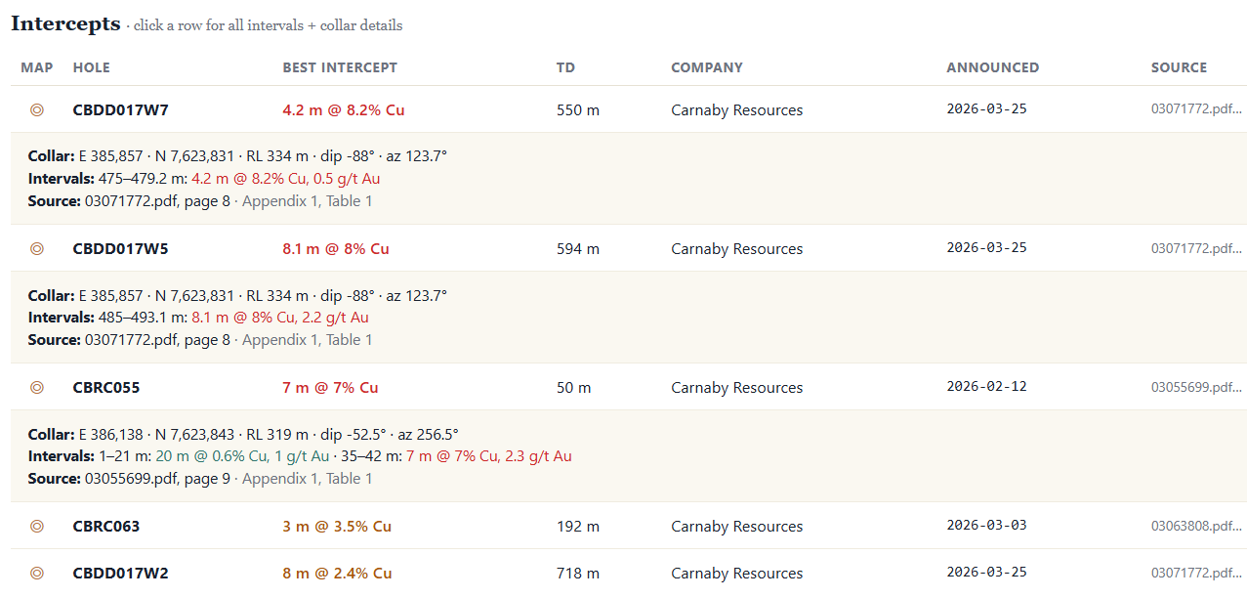Expand the CBRC063 row for interval details
This screenshot has height=598, width=1247.
[x=629, y=526]
